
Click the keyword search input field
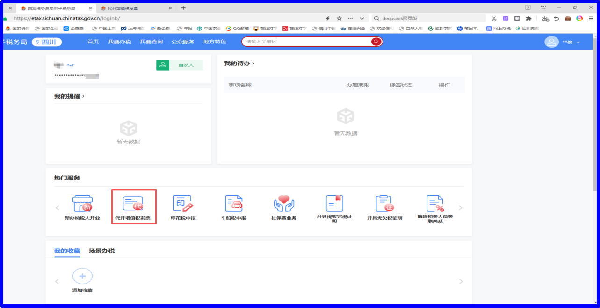click(306, 42)
